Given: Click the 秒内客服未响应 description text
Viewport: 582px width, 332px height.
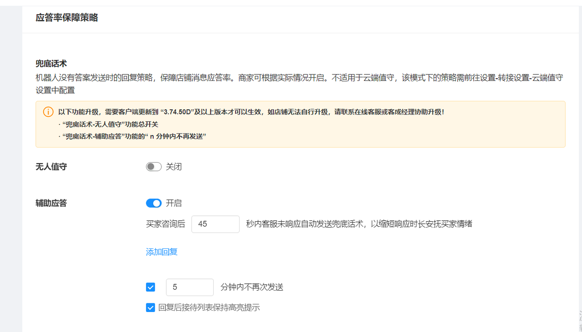Looking at the screenshot, I should 359,224.
